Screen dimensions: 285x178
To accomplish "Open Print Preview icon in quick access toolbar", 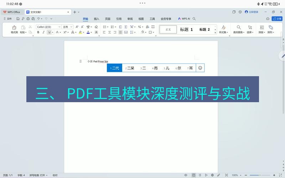I will point(33,19).
